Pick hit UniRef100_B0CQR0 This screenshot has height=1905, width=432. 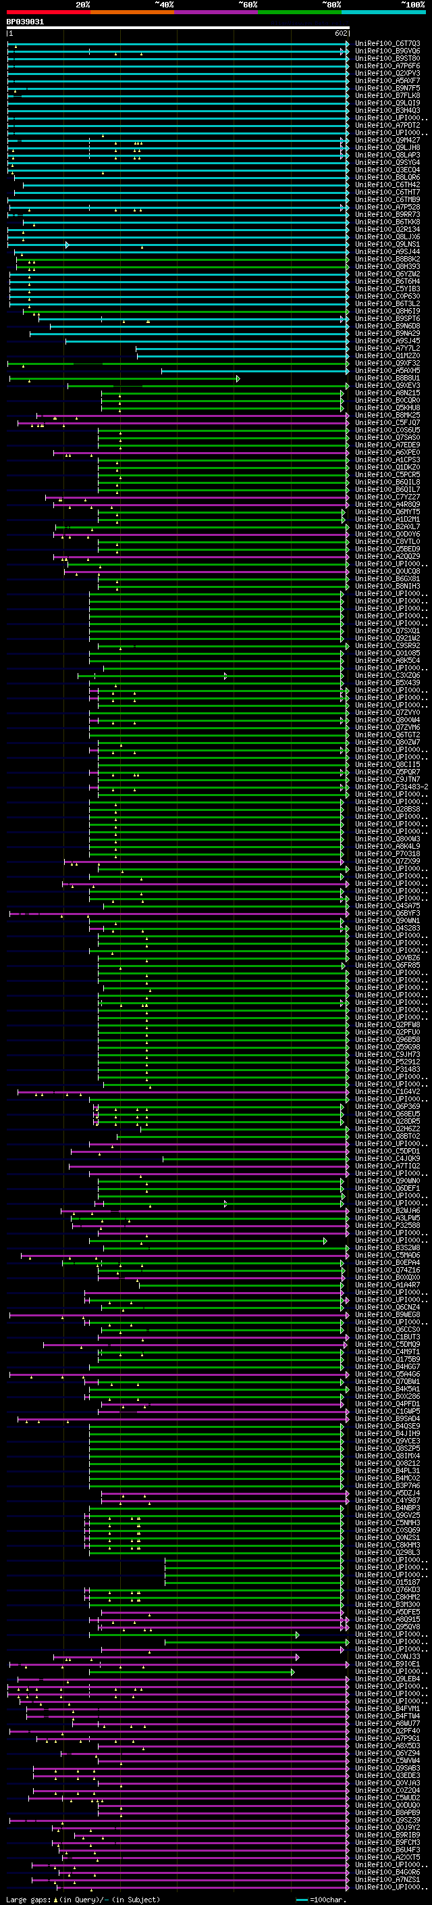(x=387, y=400)
